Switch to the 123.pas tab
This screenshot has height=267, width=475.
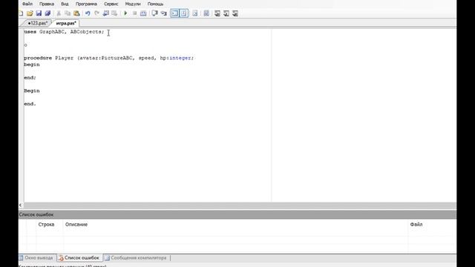point(38,23)
